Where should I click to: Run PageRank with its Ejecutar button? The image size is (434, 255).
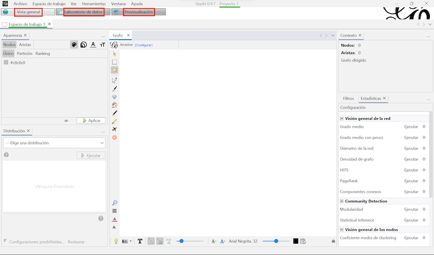click(x=411, y=181)
